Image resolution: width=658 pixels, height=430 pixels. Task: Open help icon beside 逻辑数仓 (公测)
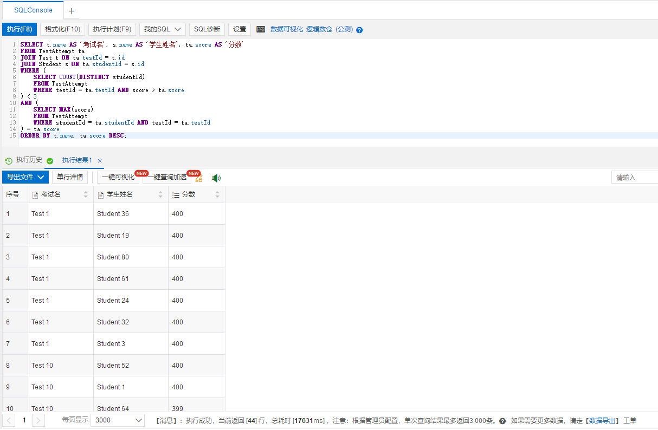pos(359,30)
